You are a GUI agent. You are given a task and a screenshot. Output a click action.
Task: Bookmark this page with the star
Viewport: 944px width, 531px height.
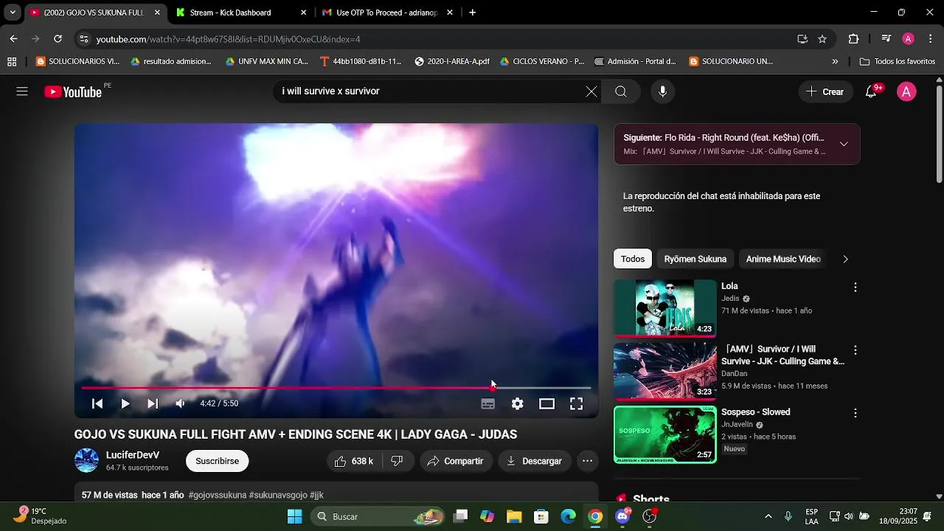[822, 39]
